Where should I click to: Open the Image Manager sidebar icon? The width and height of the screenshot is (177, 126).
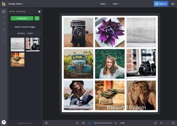[4, 12]
